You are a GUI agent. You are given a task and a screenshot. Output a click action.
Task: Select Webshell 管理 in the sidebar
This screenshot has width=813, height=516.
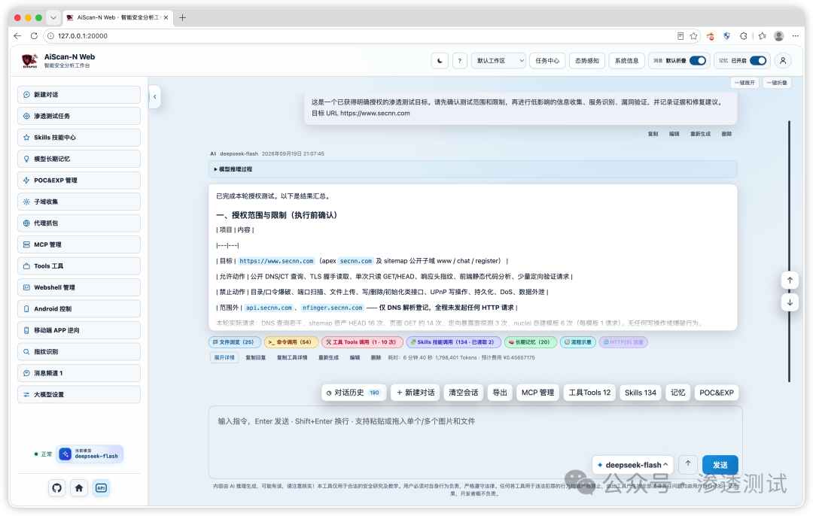click(x=79, y=287)
